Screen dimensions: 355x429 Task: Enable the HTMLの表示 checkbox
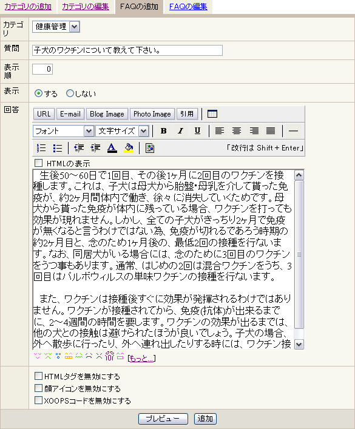point(39,163)
